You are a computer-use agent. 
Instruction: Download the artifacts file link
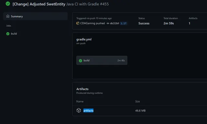[88, 110]
